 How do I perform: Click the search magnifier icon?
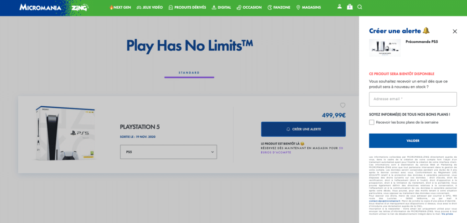360,7
